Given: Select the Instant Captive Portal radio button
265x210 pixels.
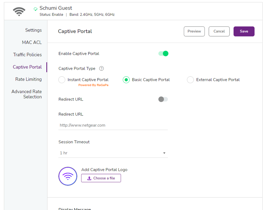Looking at the screenshot, I should pos(62,79).
